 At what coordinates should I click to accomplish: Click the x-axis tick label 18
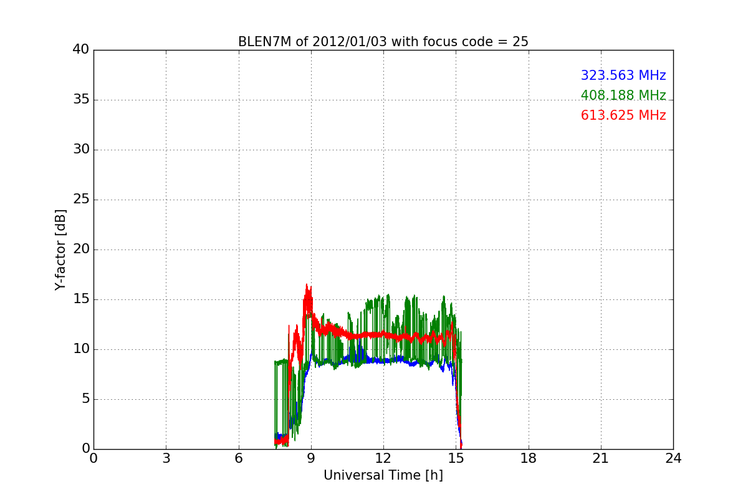tap(529, 458)
